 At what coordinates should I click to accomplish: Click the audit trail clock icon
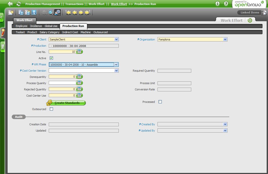click(x=57, y=12)
